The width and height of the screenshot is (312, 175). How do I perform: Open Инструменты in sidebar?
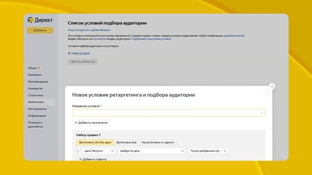point(37,109)
